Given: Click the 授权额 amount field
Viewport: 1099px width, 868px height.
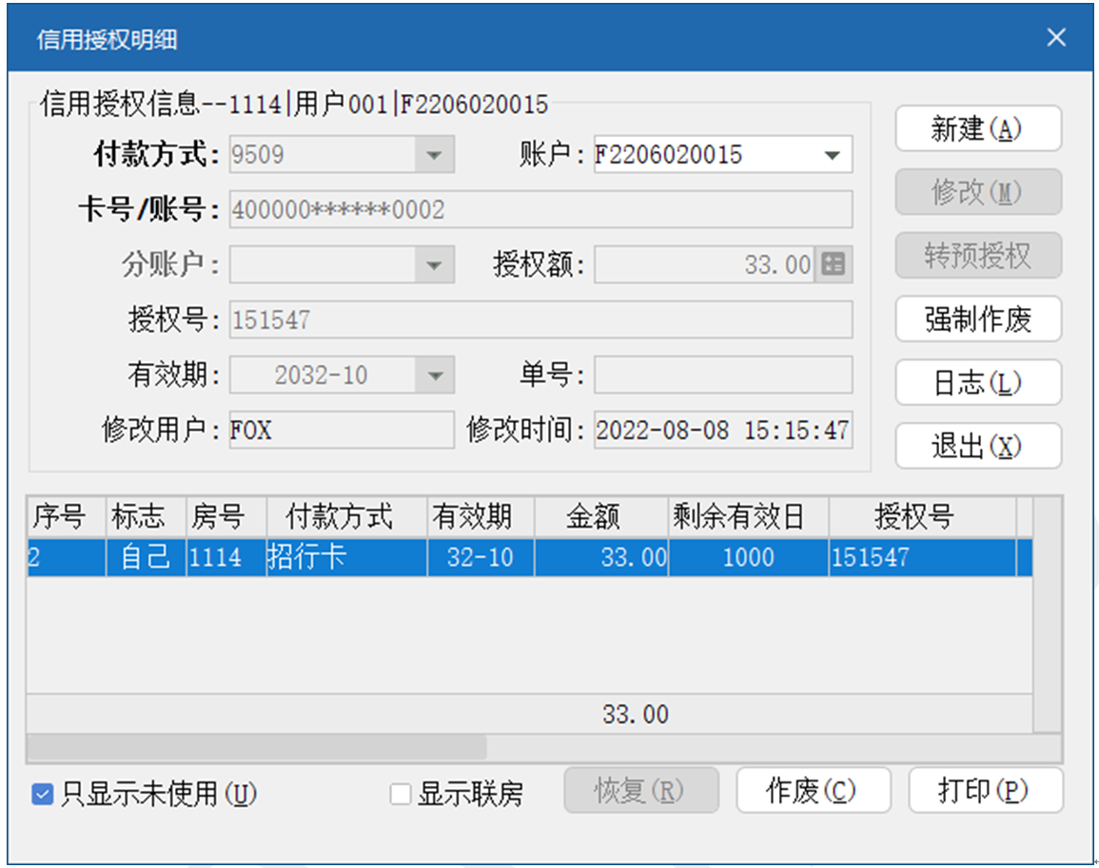Looking at the screenshot, I should [704, 265].
